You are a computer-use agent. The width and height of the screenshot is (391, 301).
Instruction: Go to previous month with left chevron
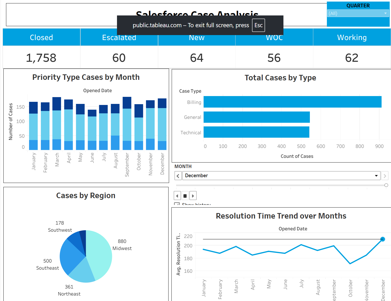[x=178, y=176]
